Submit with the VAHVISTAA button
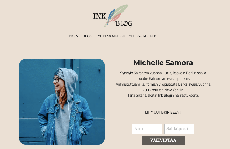230x149 pixels. point(163,140)
